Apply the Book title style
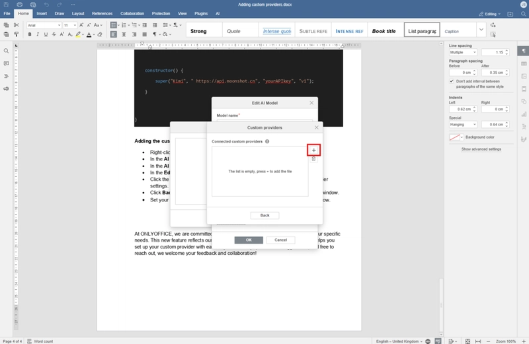The width and height of the screenshot is (529, 344). click(386, 31)
